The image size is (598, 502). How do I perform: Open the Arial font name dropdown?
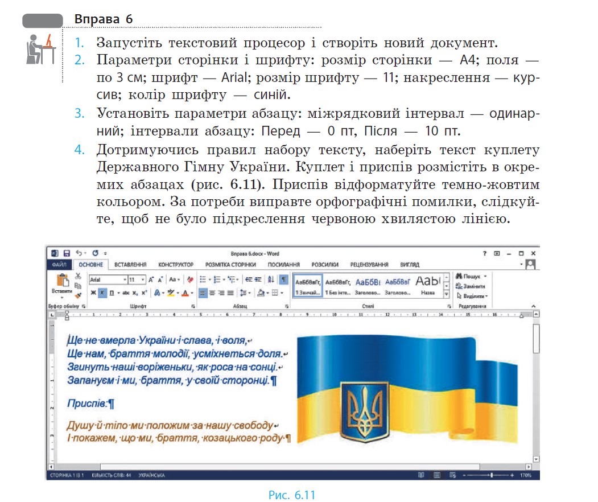(x=125, y=279)
